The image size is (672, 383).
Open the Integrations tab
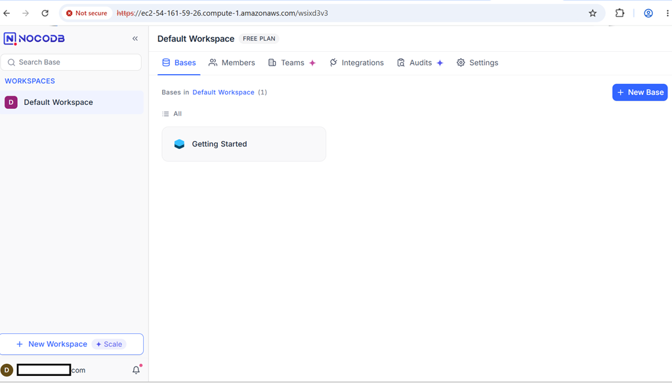tap(356, 63)
